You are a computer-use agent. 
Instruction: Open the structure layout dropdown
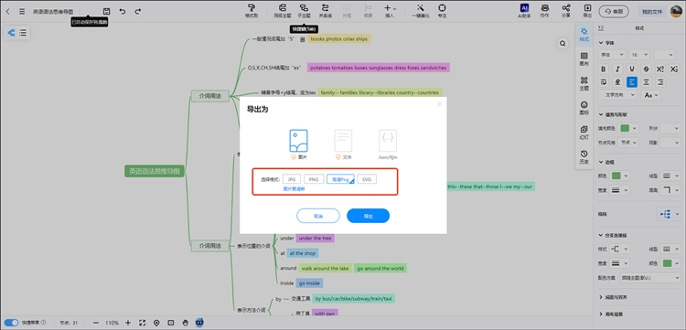[669, 214]
